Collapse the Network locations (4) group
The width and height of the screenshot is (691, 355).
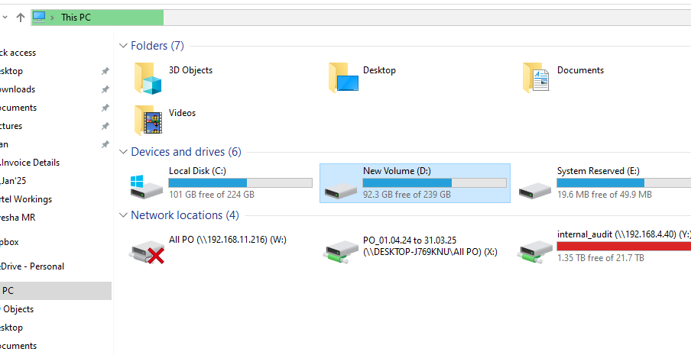[x=123, y=215]
